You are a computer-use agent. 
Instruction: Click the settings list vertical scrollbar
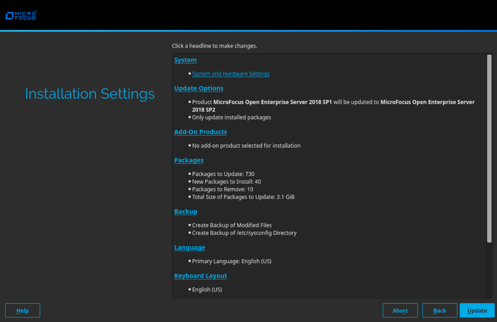tap(489, 148)
